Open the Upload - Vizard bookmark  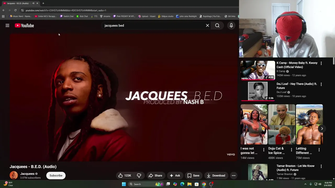147,16
